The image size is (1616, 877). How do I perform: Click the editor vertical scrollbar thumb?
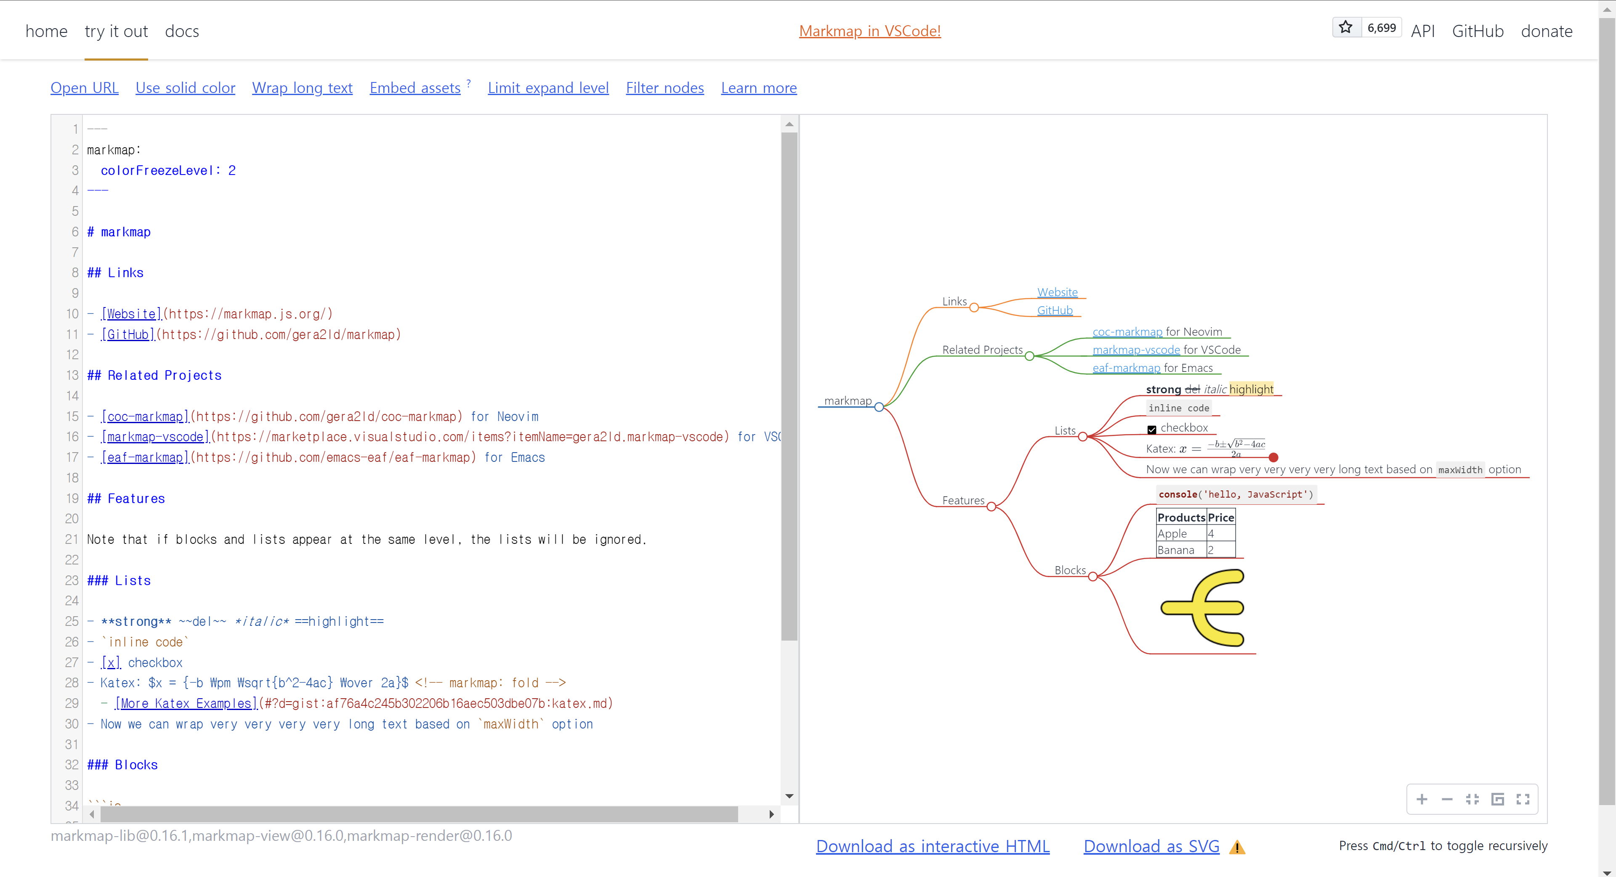coord(789,386)
